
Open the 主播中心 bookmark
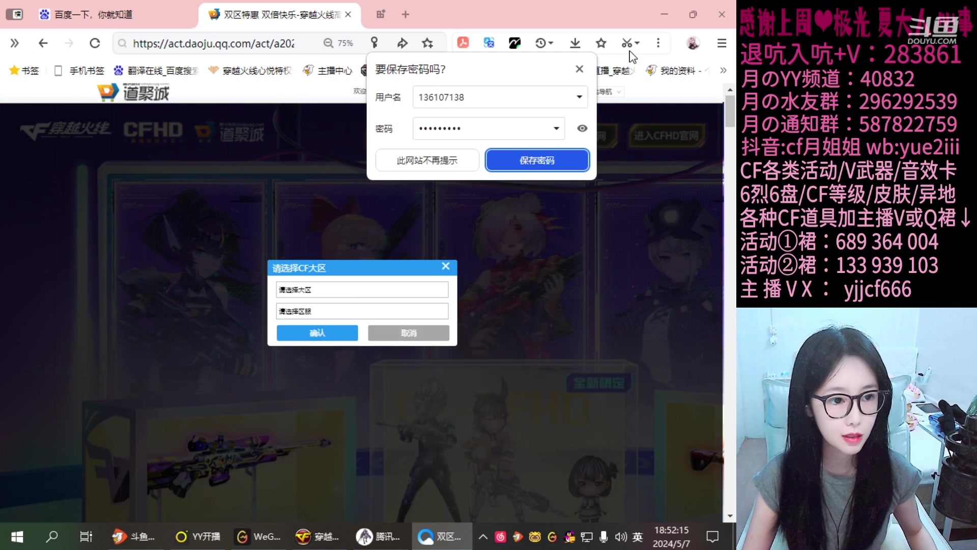coord(328,71)
